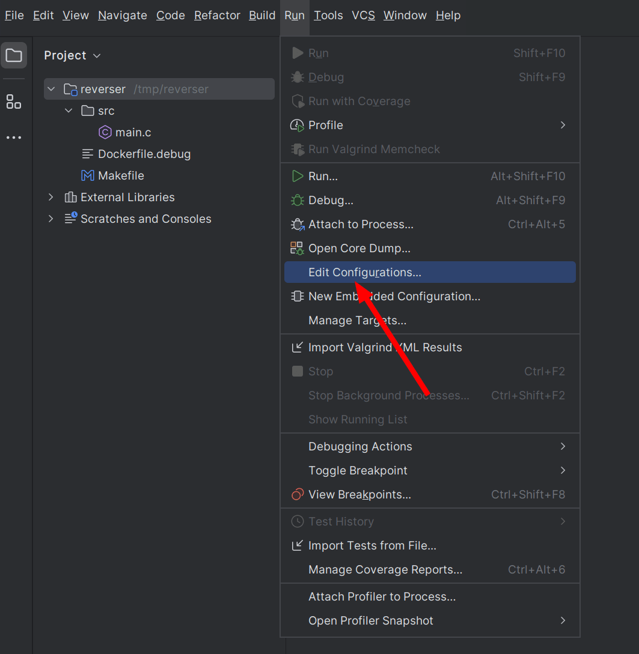This screenshot has width=639, height=654.
Task: Click the Open Core Dump icon
Action: pos(297,247)
